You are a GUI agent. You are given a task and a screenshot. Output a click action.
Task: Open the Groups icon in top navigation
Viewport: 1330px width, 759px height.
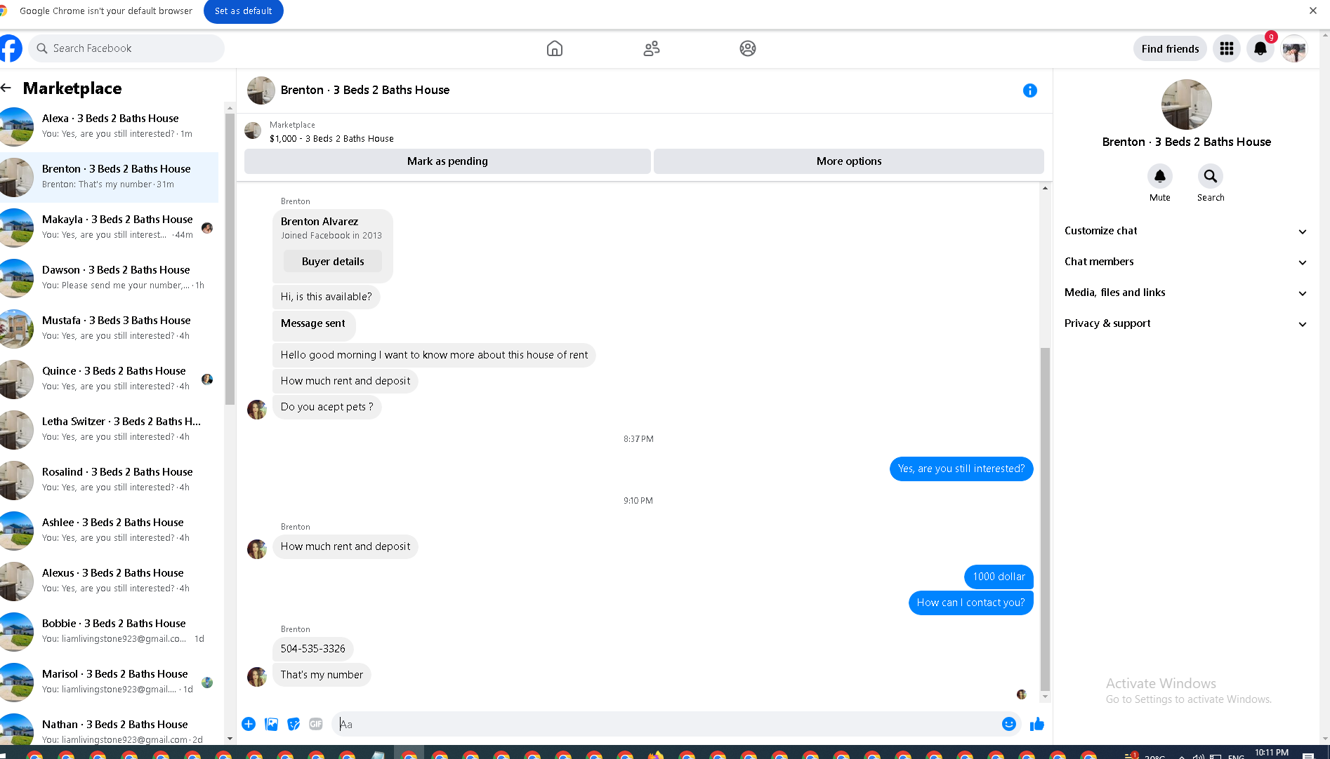(x=748, y=48)
